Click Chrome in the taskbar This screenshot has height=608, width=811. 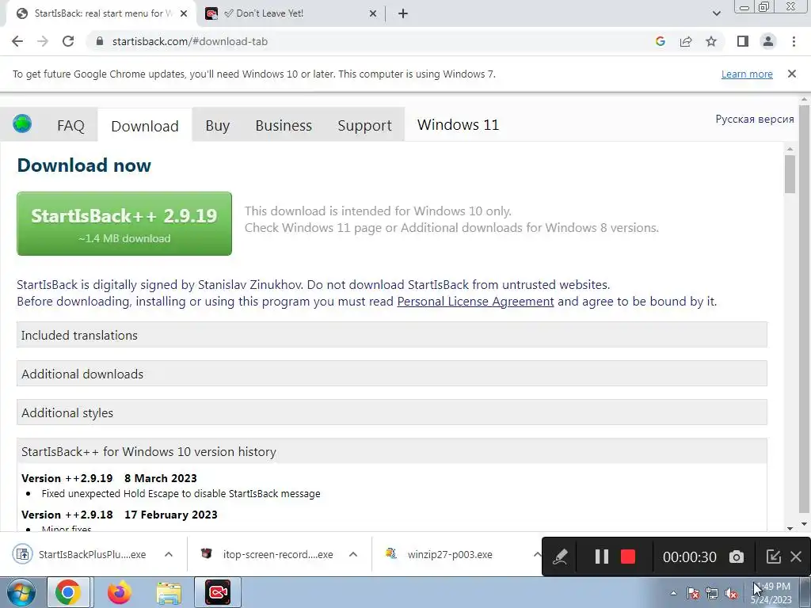pyautogui.click(x=68, y=592)
